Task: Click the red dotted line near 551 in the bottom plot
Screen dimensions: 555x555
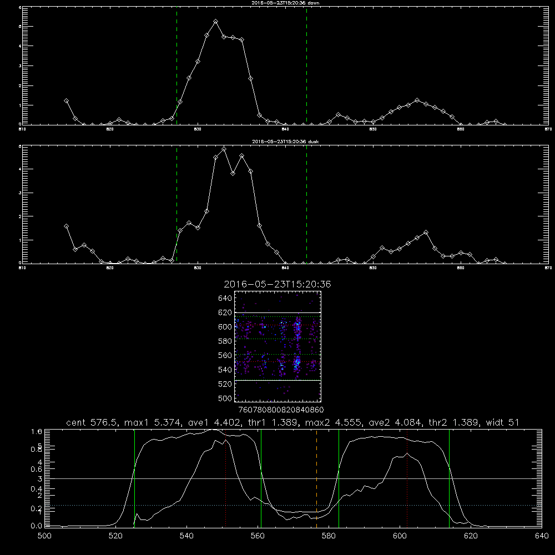Action: click(x=225, y=478)
